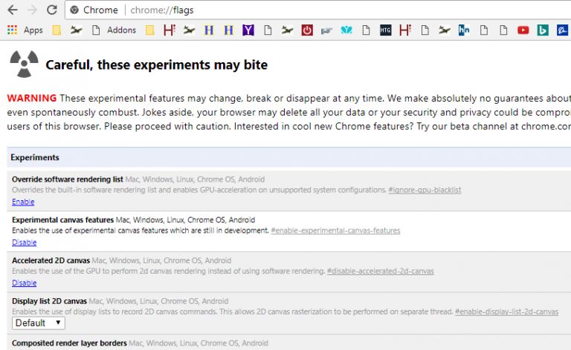Click the #enable-experimental-canvas-features anchor link
The width and height of the screenshot is (571, 350).
click(335, 231)
